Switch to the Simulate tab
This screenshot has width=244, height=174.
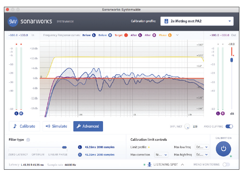click(x=57, y=126)
